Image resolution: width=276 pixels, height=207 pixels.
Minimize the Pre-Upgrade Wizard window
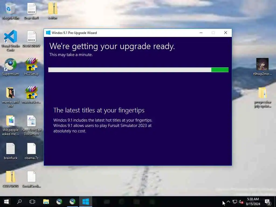click(x=201, y=33)
